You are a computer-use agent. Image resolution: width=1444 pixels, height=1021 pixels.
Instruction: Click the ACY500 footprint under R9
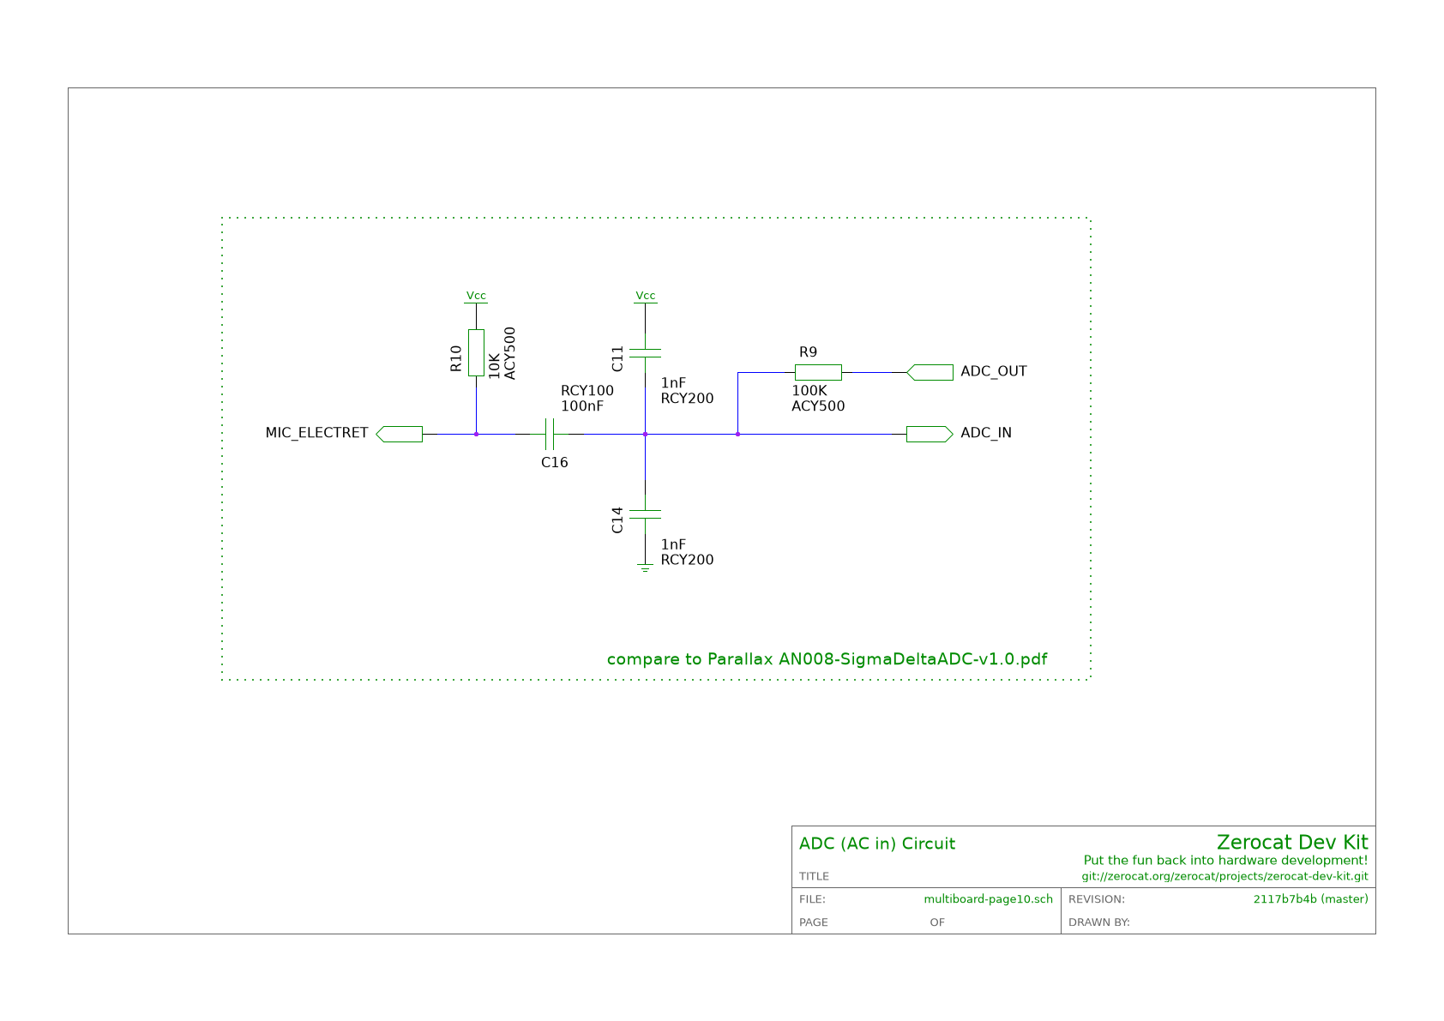[x=818, y=406]
